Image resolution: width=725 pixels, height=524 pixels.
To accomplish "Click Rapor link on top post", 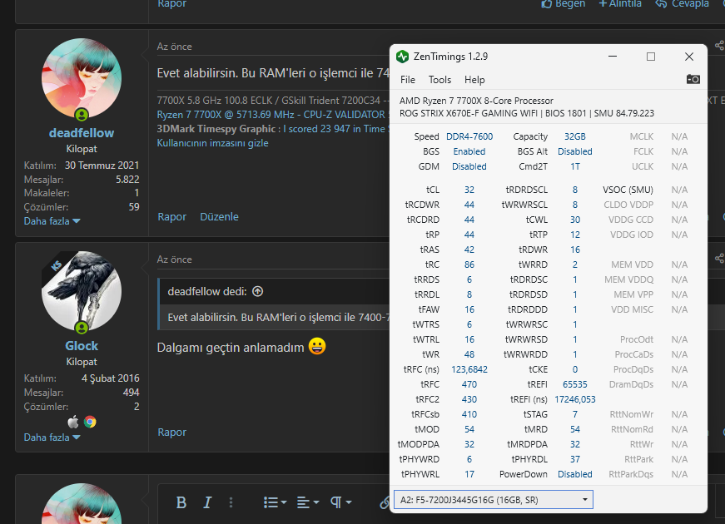I will click(x=172, y=3).
